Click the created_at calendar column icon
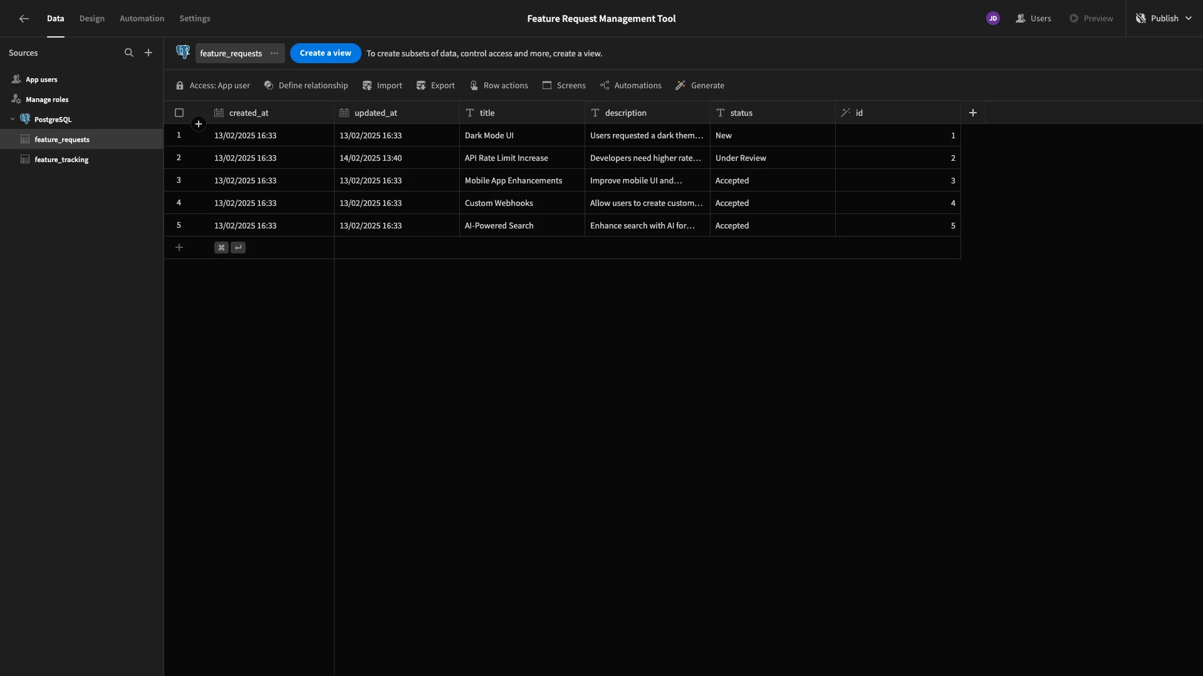Screen dimensions: 1203x676 pyautogui.click(x=219, y=113)
